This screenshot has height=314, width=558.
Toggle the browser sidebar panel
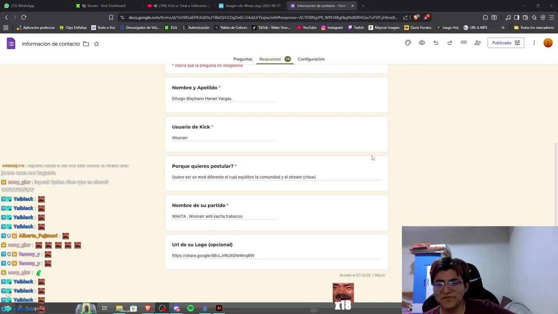pyautogui.click(x=517, y=17)
